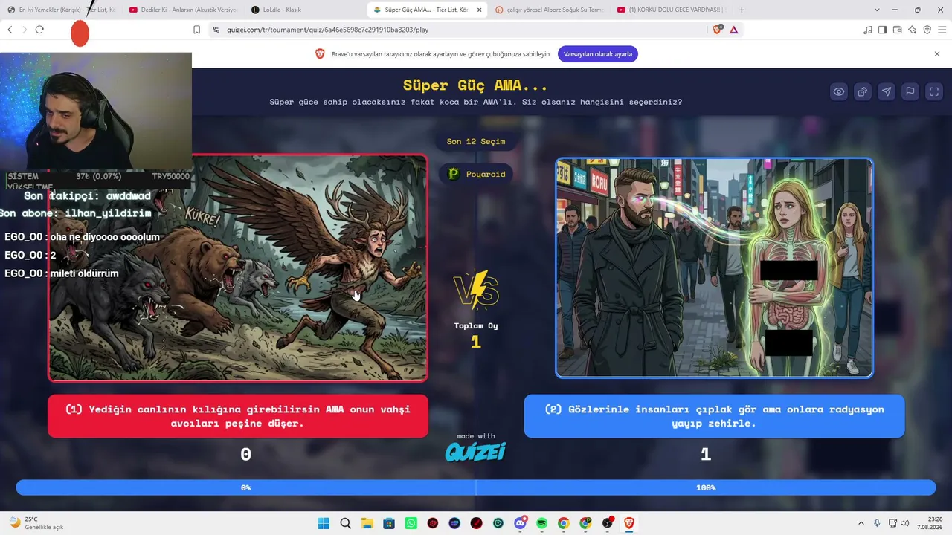Click the Quizei logo

[x=475, y=451]
